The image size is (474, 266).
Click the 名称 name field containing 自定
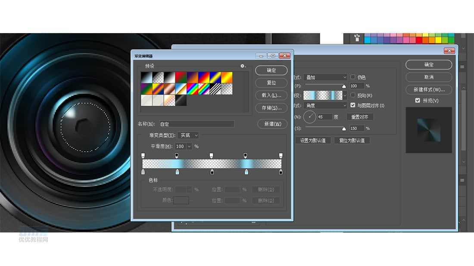tap(197, 124)
